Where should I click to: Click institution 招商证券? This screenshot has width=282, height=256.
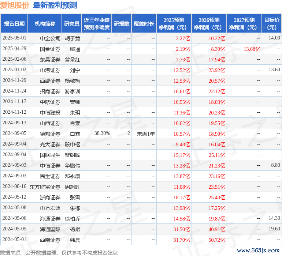click(50, 91)
